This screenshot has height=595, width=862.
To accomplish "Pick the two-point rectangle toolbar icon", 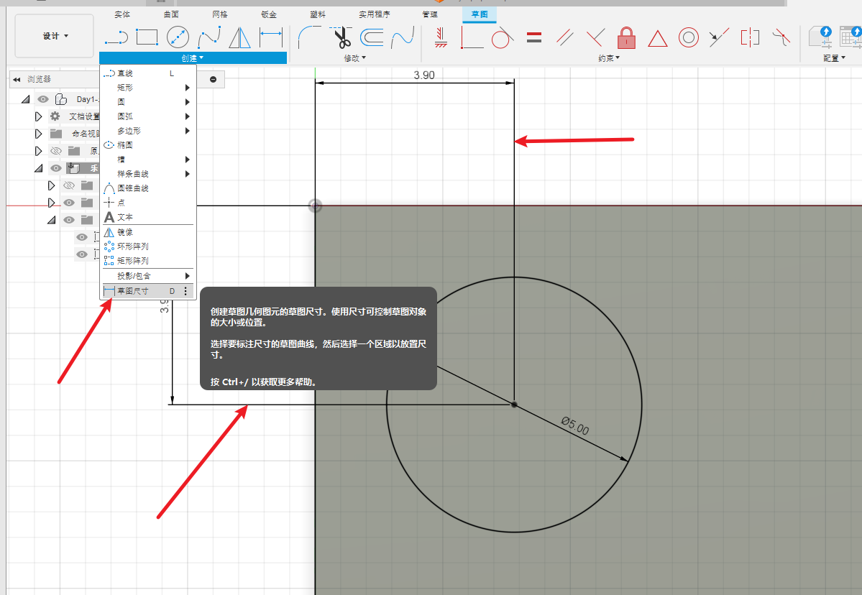I will tap(147, 37).
